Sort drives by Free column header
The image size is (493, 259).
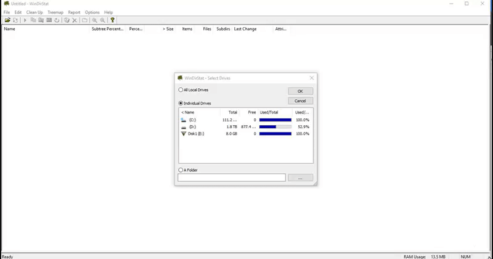248,112
